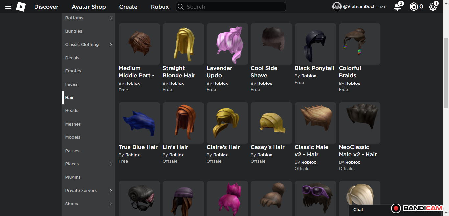Open the Lavender Updo item title
The height and width of the screenshot is (216, 449).
pos(219,72)
